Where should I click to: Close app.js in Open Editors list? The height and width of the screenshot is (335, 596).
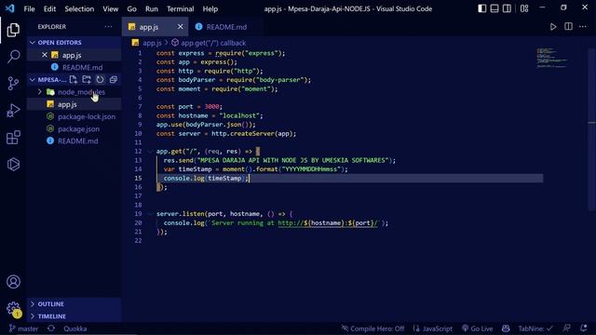(45, 55)
